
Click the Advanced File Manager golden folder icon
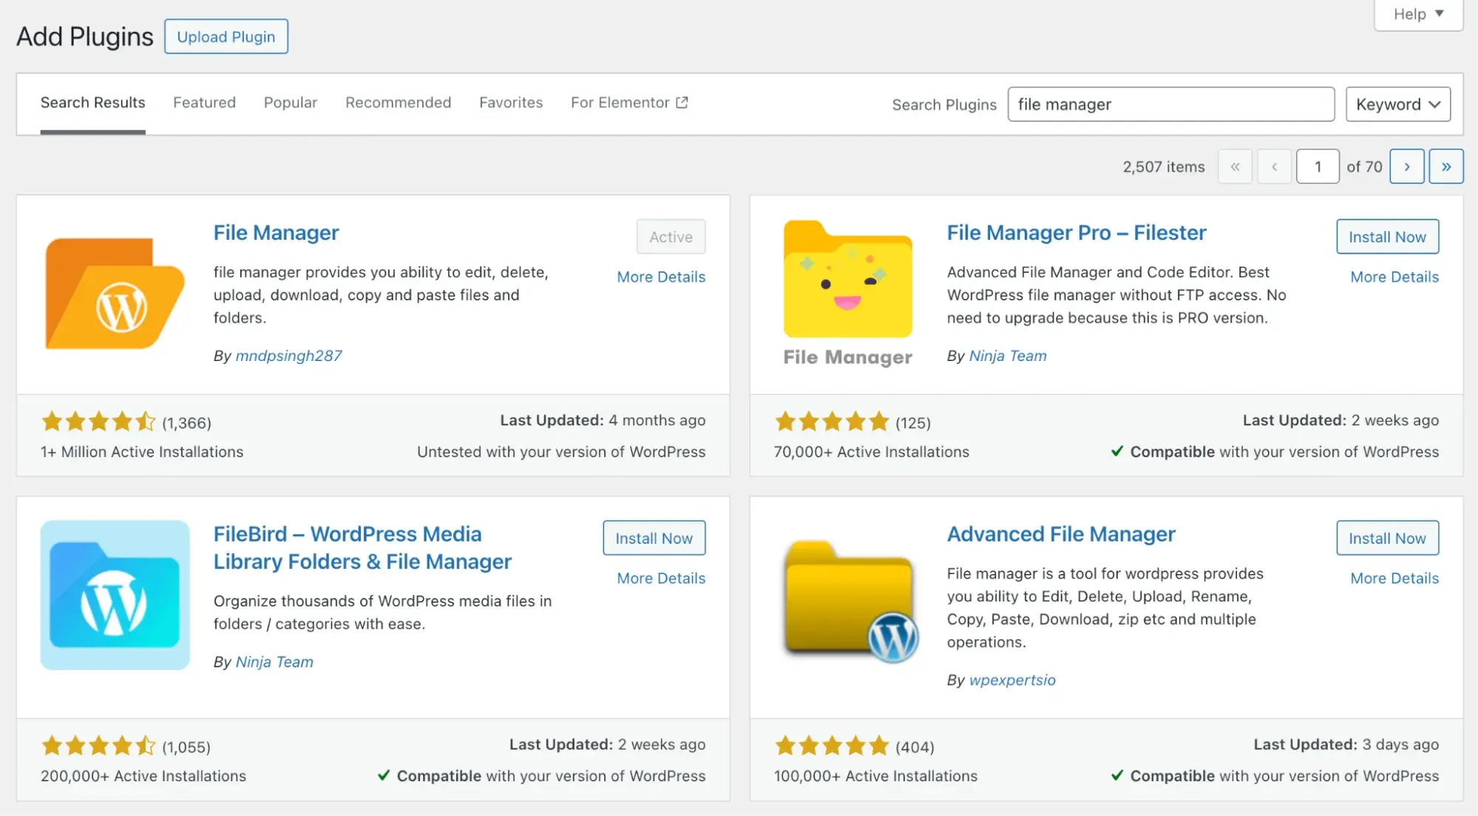click(x=850, y=601)
